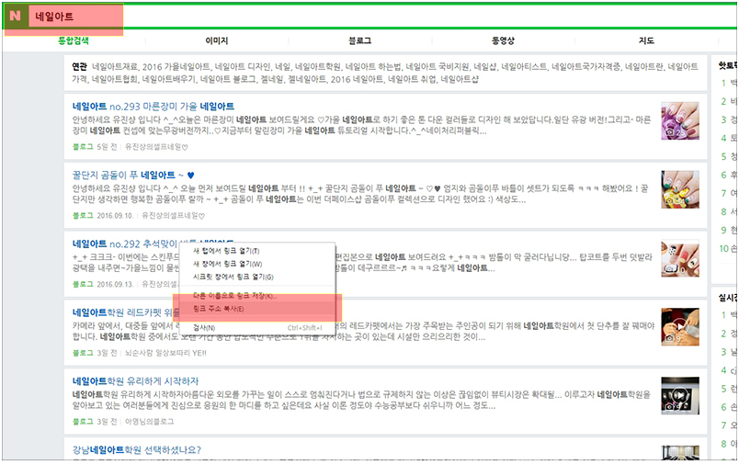Click related search 네일아트학원
This screenshot has width=739, height=465.
pos(318,67)
